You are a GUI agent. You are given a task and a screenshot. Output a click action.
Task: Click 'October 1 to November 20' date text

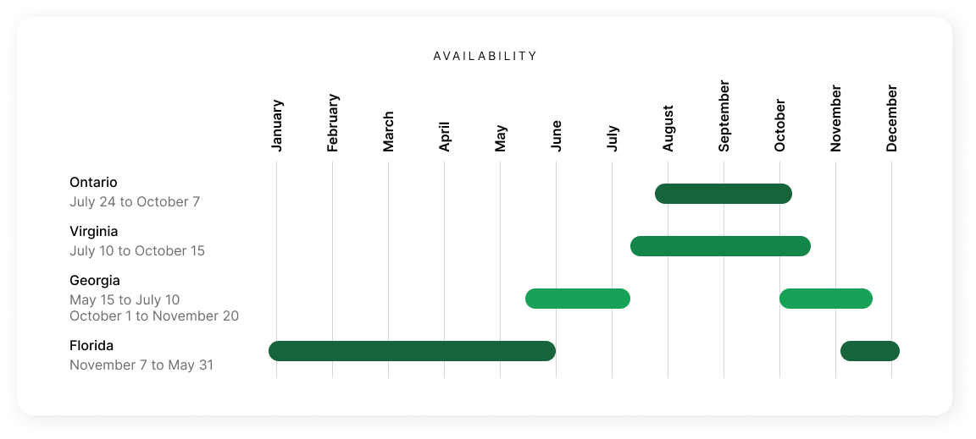pyautogui.click(x=154, y=316)
